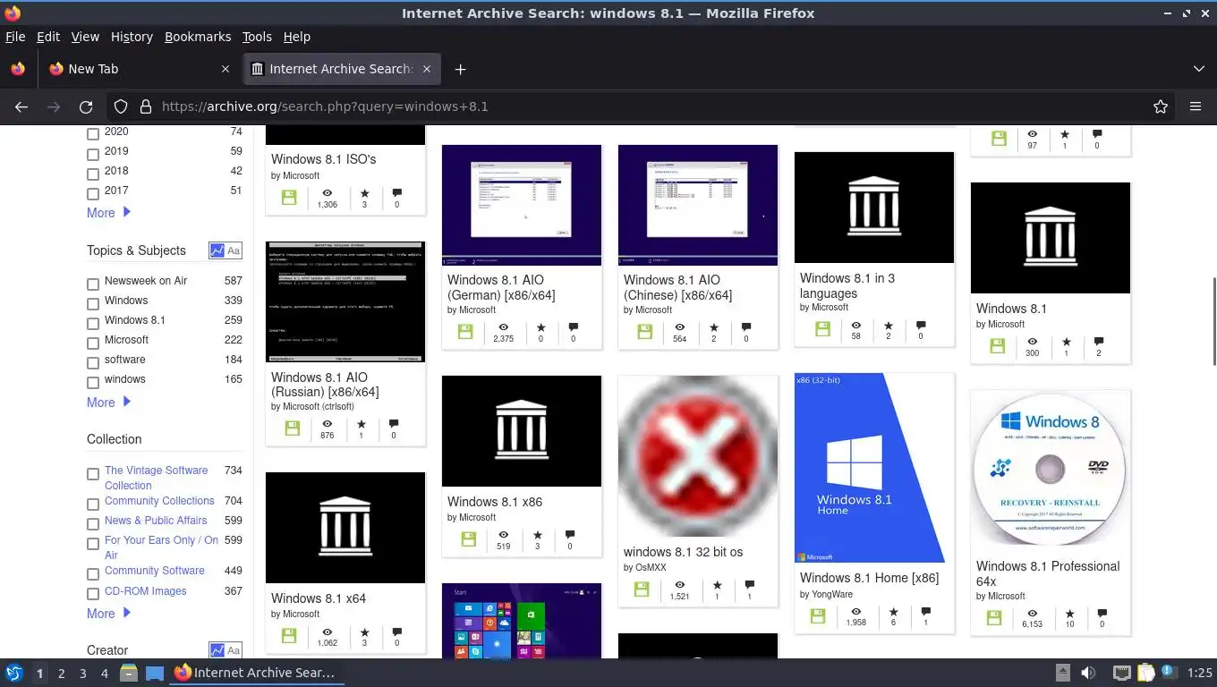Open the list all tabs dropdown arrow
Image resolution: width=1217 pixels, height=687 pixels.
pyautogui.click(x=1199, y=69)
